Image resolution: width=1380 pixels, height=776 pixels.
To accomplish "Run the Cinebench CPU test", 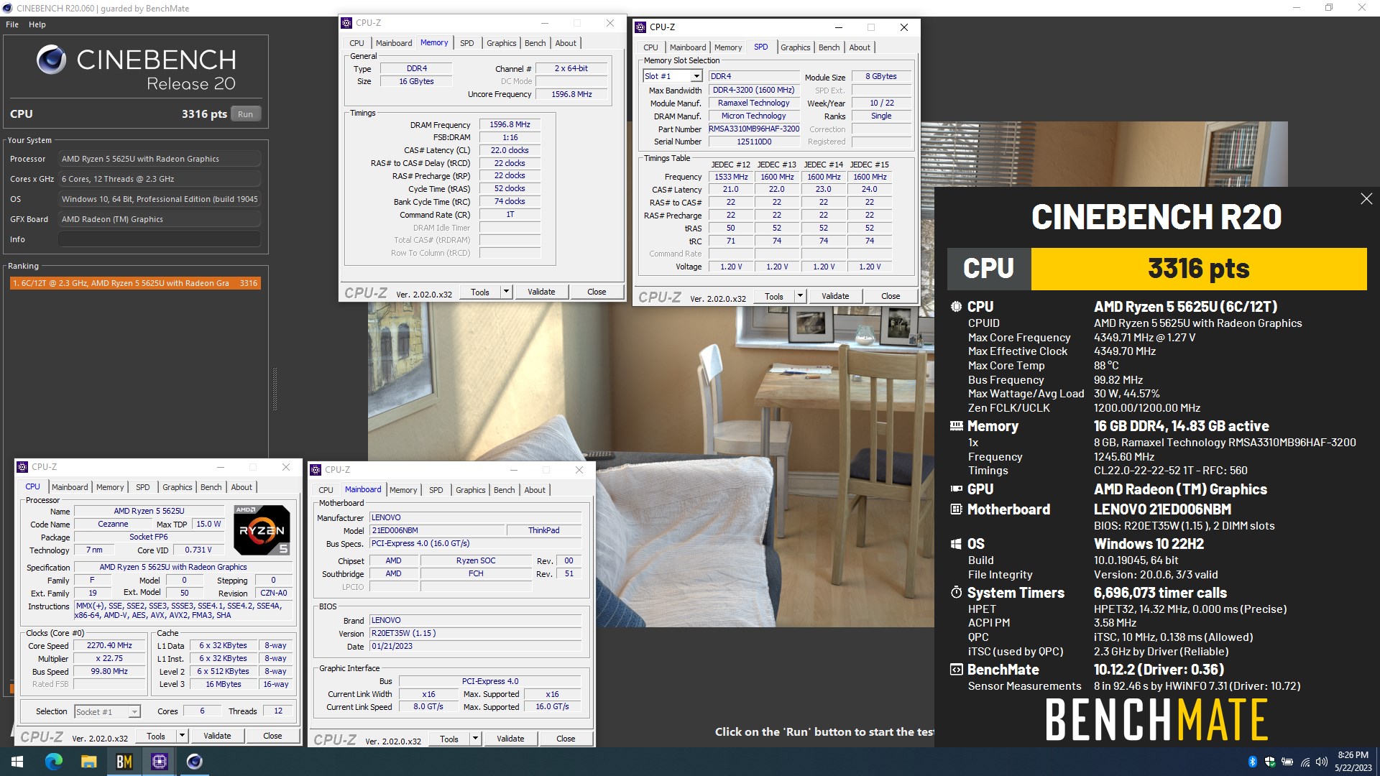I will coord(246,114).
